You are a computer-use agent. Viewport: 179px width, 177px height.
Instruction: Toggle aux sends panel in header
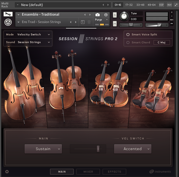point(169,5)
